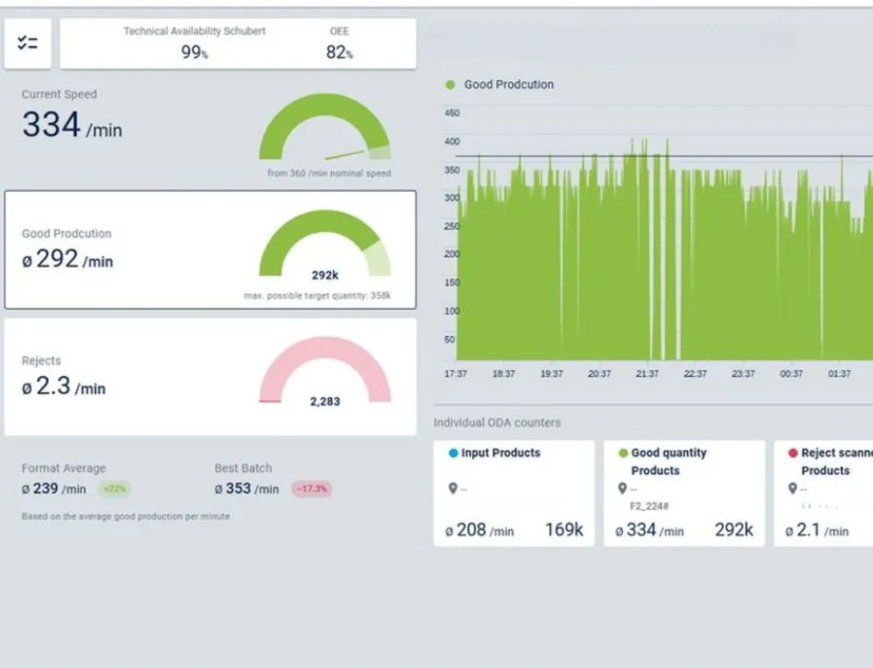
Task: Click location pin in Input Products card
Action: (452, 489)
